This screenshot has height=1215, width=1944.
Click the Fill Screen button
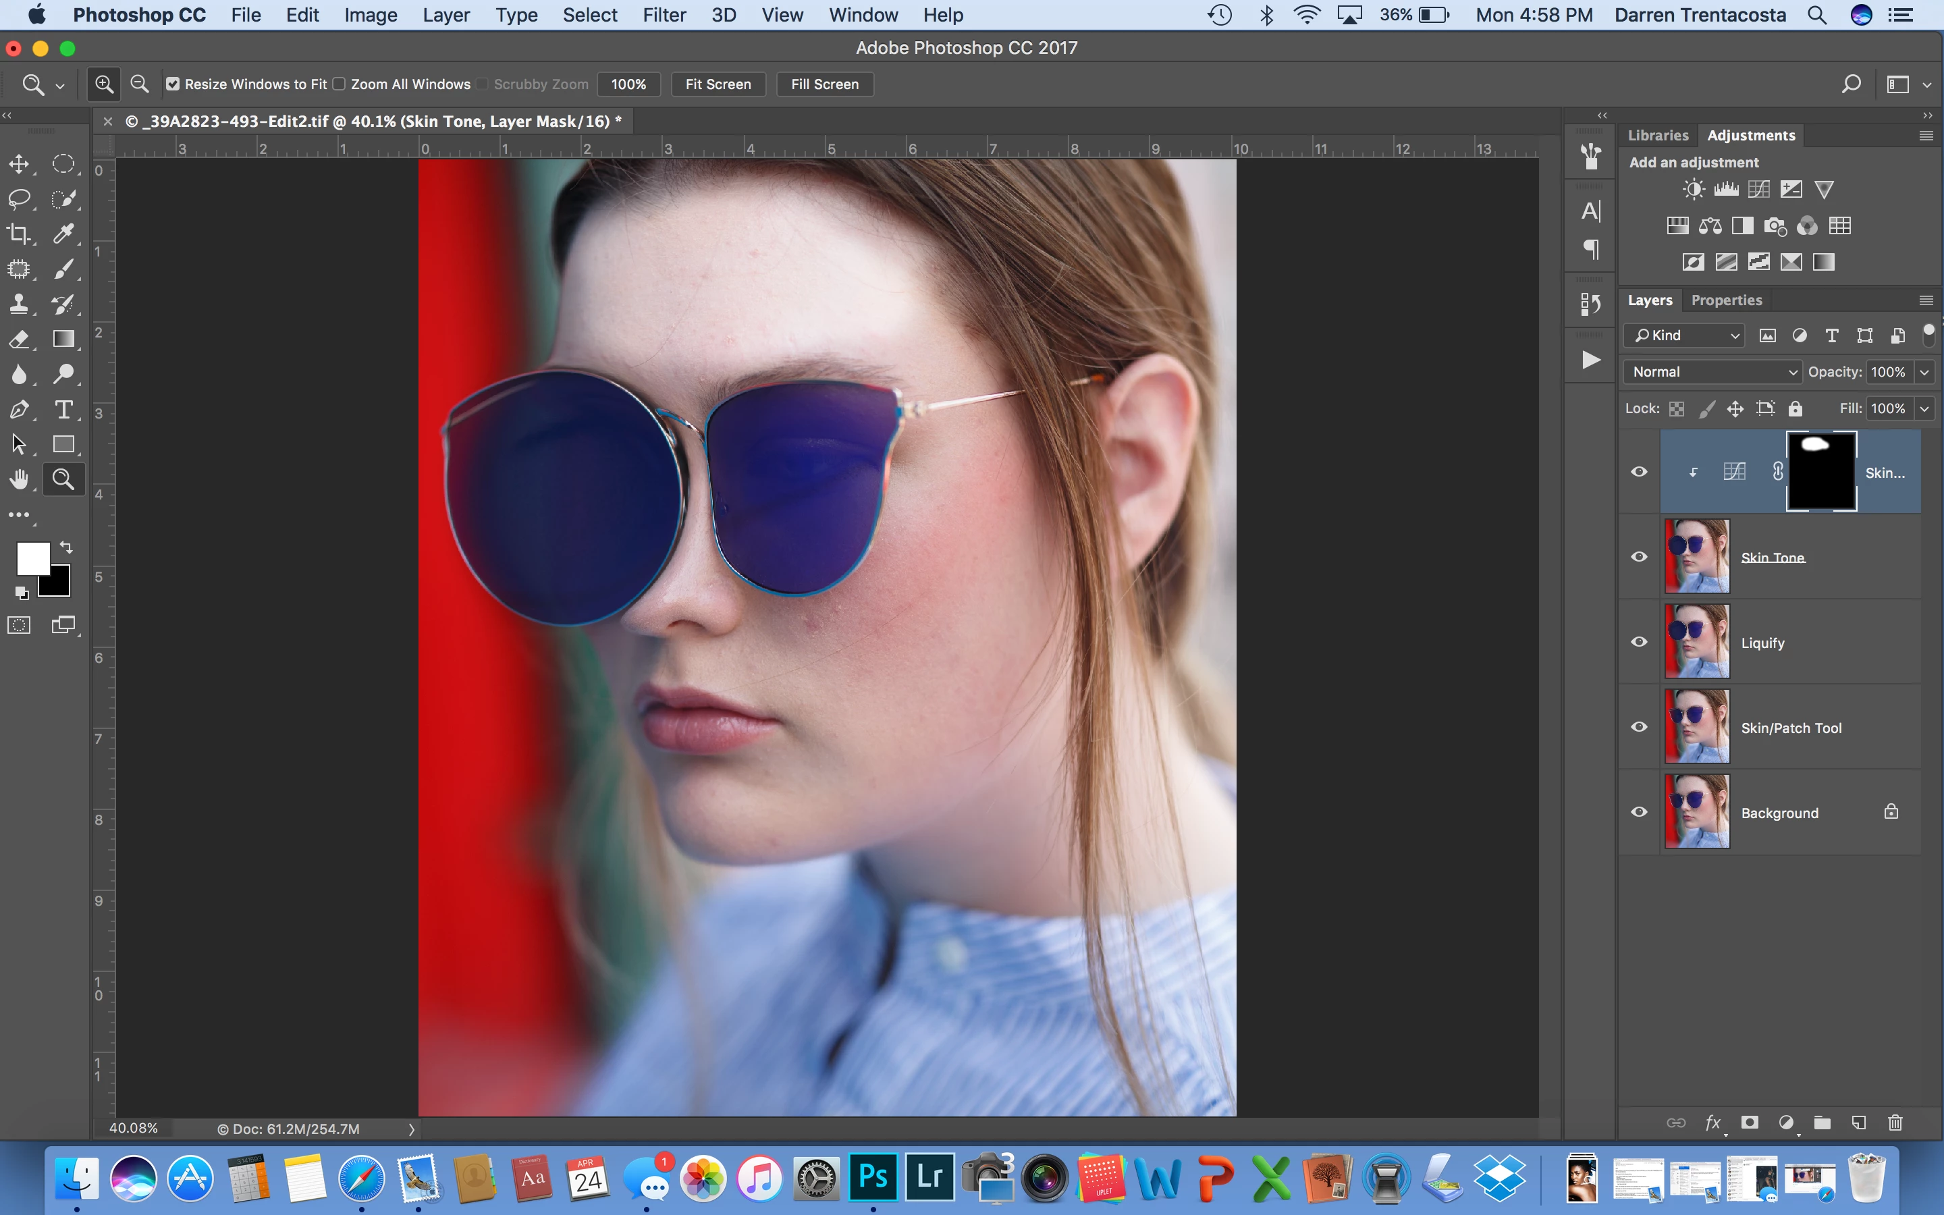tap(824, 84)
